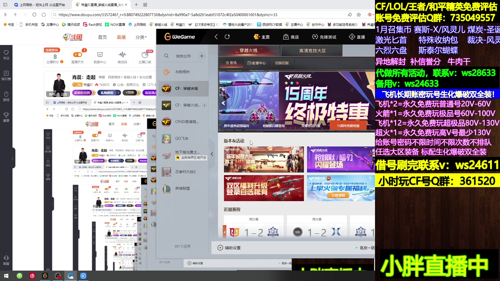
Task: Open the 推流码 stream code icon
Action: pos(122,55)
